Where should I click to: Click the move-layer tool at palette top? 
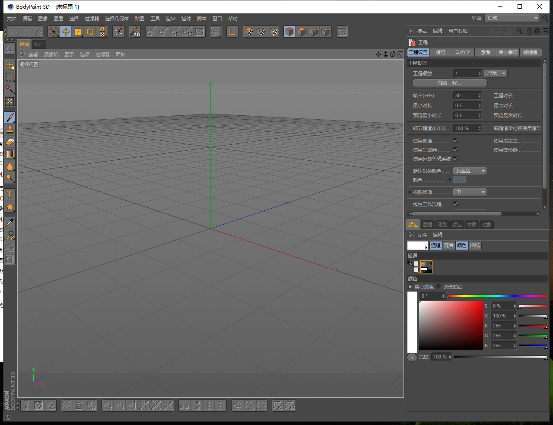coord(10,65)
